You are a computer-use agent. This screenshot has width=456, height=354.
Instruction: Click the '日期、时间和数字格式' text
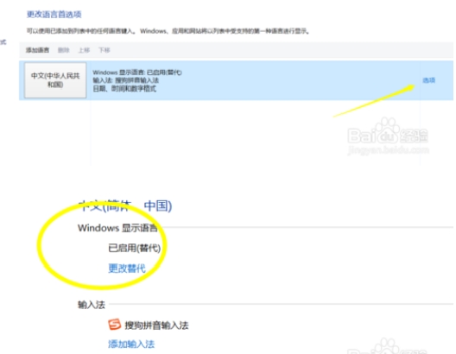(124, 88)
